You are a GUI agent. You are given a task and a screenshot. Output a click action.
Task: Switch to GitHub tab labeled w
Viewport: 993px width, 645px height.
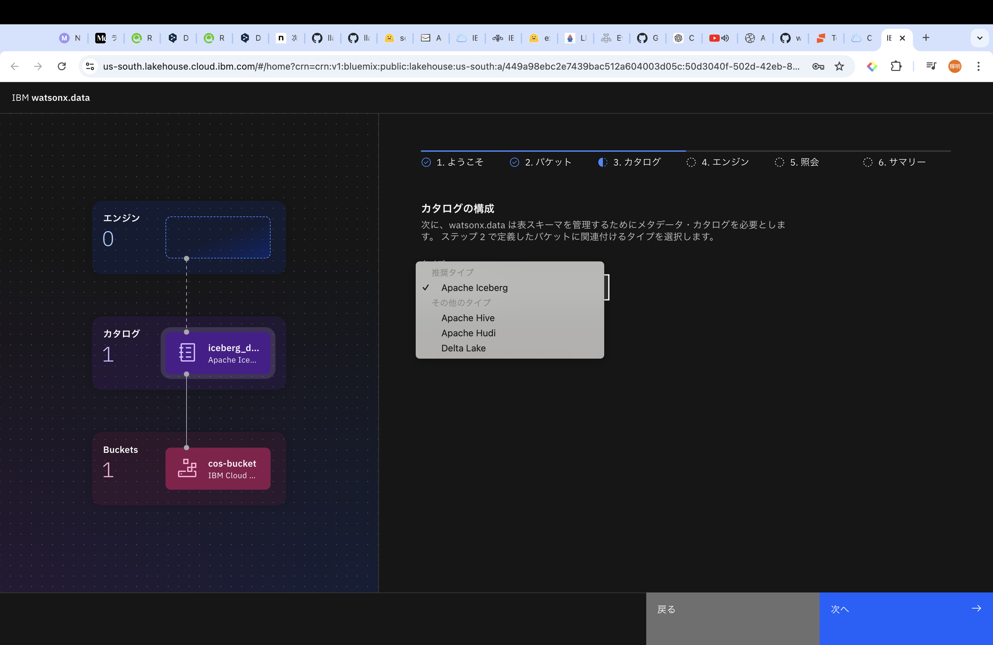point(791,38)
